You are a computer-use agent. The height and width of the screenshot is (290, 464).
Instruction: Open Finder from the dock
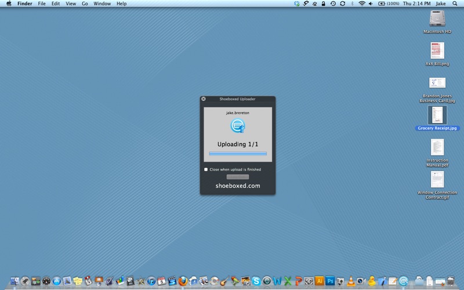14,281
